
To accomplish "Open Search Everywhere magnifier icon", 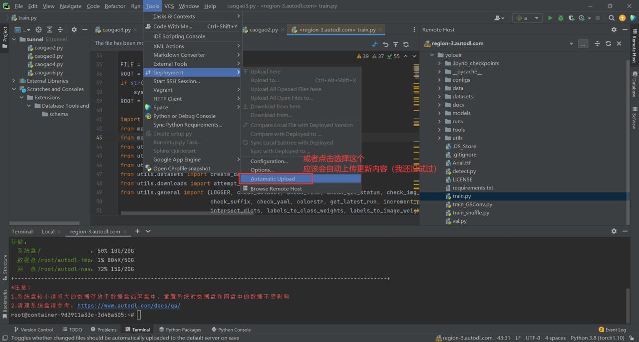I will 612,18.
